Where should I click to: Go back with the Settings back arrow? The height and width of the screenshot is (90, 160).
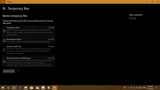[x=3, y=2]
